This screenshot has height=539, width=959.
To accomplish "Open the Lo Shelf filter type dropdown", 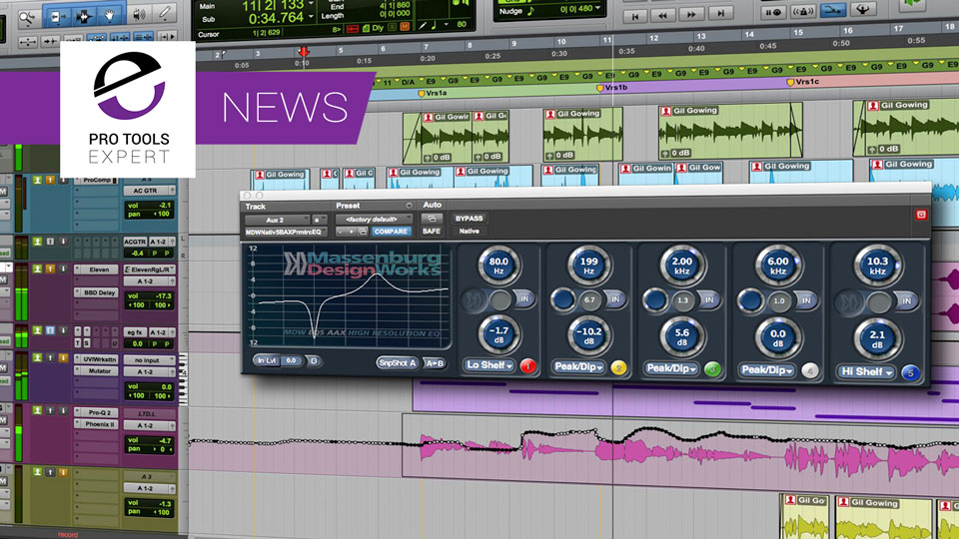I will pos(489,365).
